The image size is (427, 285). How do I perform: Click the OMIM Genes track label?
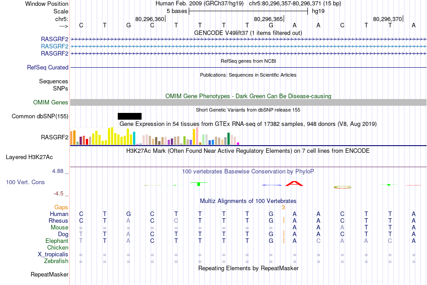(x=51, y=102)
